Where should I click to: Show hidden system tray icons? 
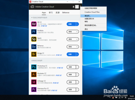pos(110,97)
